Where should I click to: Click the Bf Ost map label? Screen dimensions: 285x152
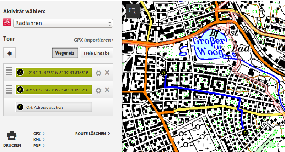[x=224, y=33]
